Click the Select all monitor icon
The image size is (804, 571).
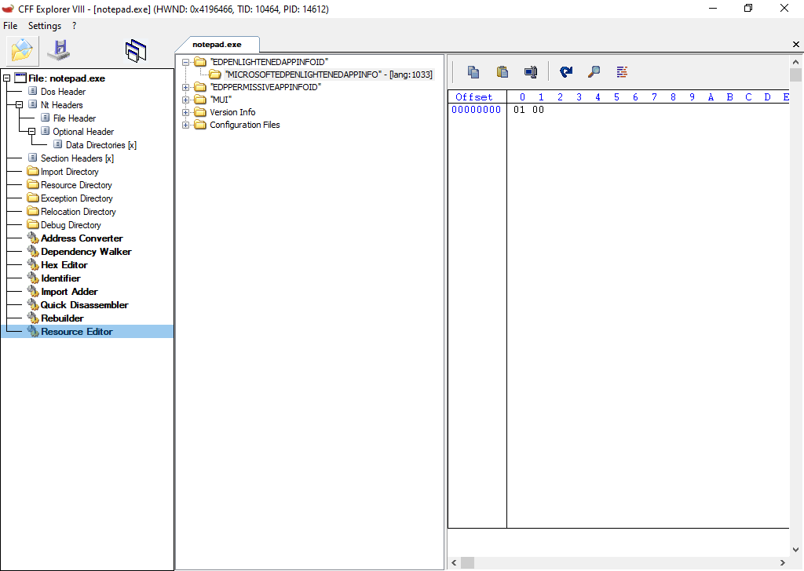coord(531,72)
